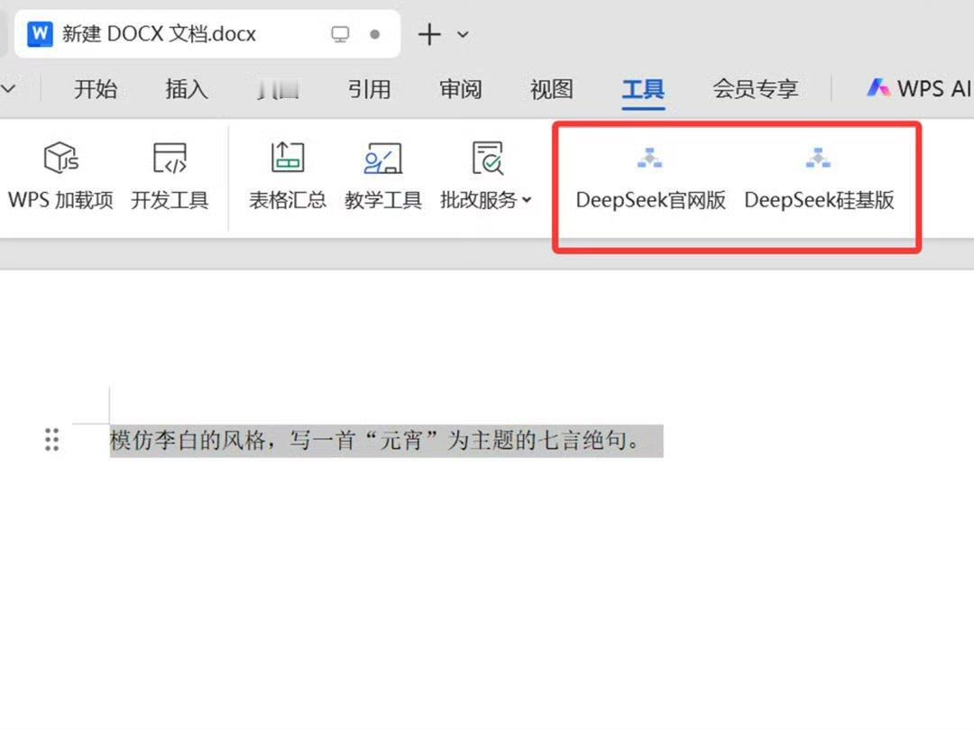Select the 工具 ribbon tab

click(643, 88)
